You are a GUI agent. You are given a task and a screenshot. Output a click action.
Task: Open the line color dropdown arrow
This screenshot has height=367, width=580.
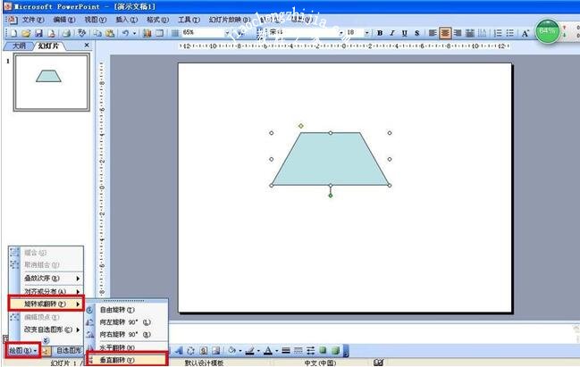tap(258, 350)
